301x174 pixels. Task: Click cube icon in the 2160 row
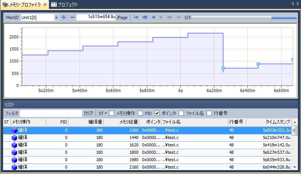pyautogui.click(x=14, y=167)
